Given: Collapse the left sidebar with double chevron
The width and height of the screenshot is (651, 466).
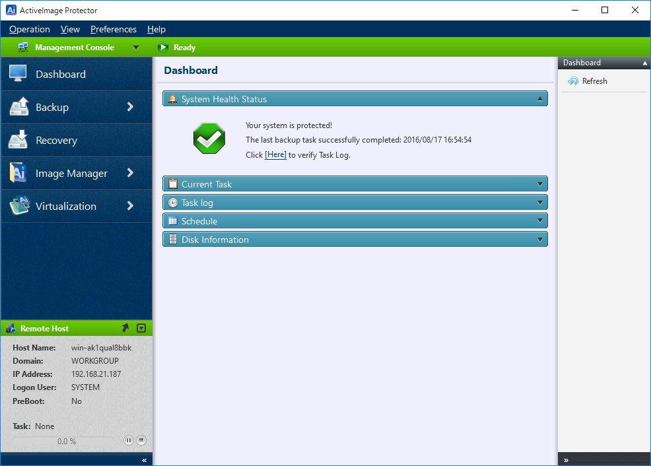Looking at the screenshot, I should [144, 460].
